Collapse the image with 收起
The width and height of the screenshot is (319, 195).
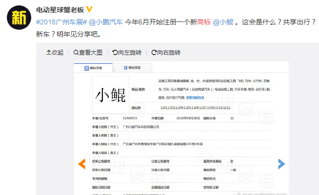pos(55,53)
